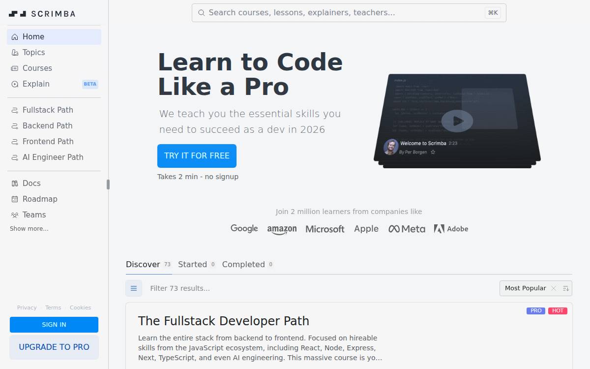Switch to the Started tab
Screen dimensions: 590x369
coord(197,265)
